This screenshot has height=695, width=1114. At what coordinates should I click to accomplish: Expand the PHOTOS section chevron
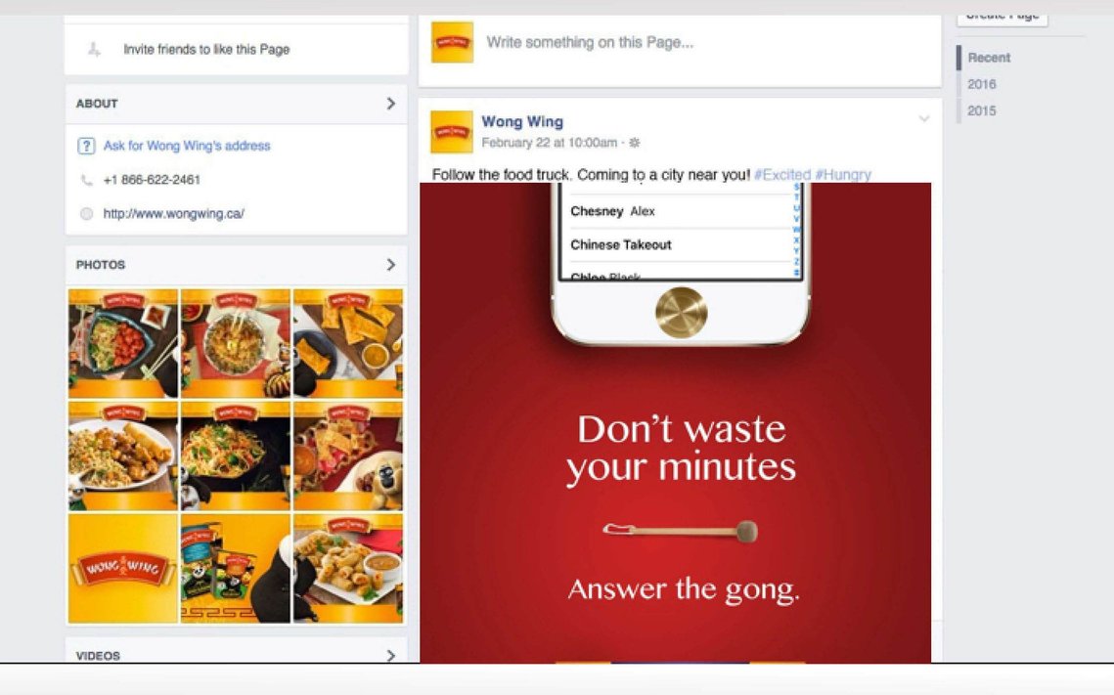click(391, 265)
